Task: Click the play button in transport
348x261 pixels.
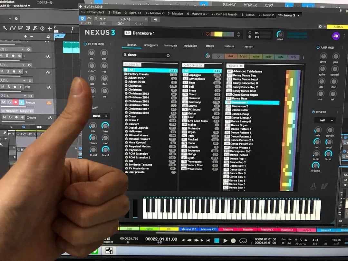Action: 225,241
